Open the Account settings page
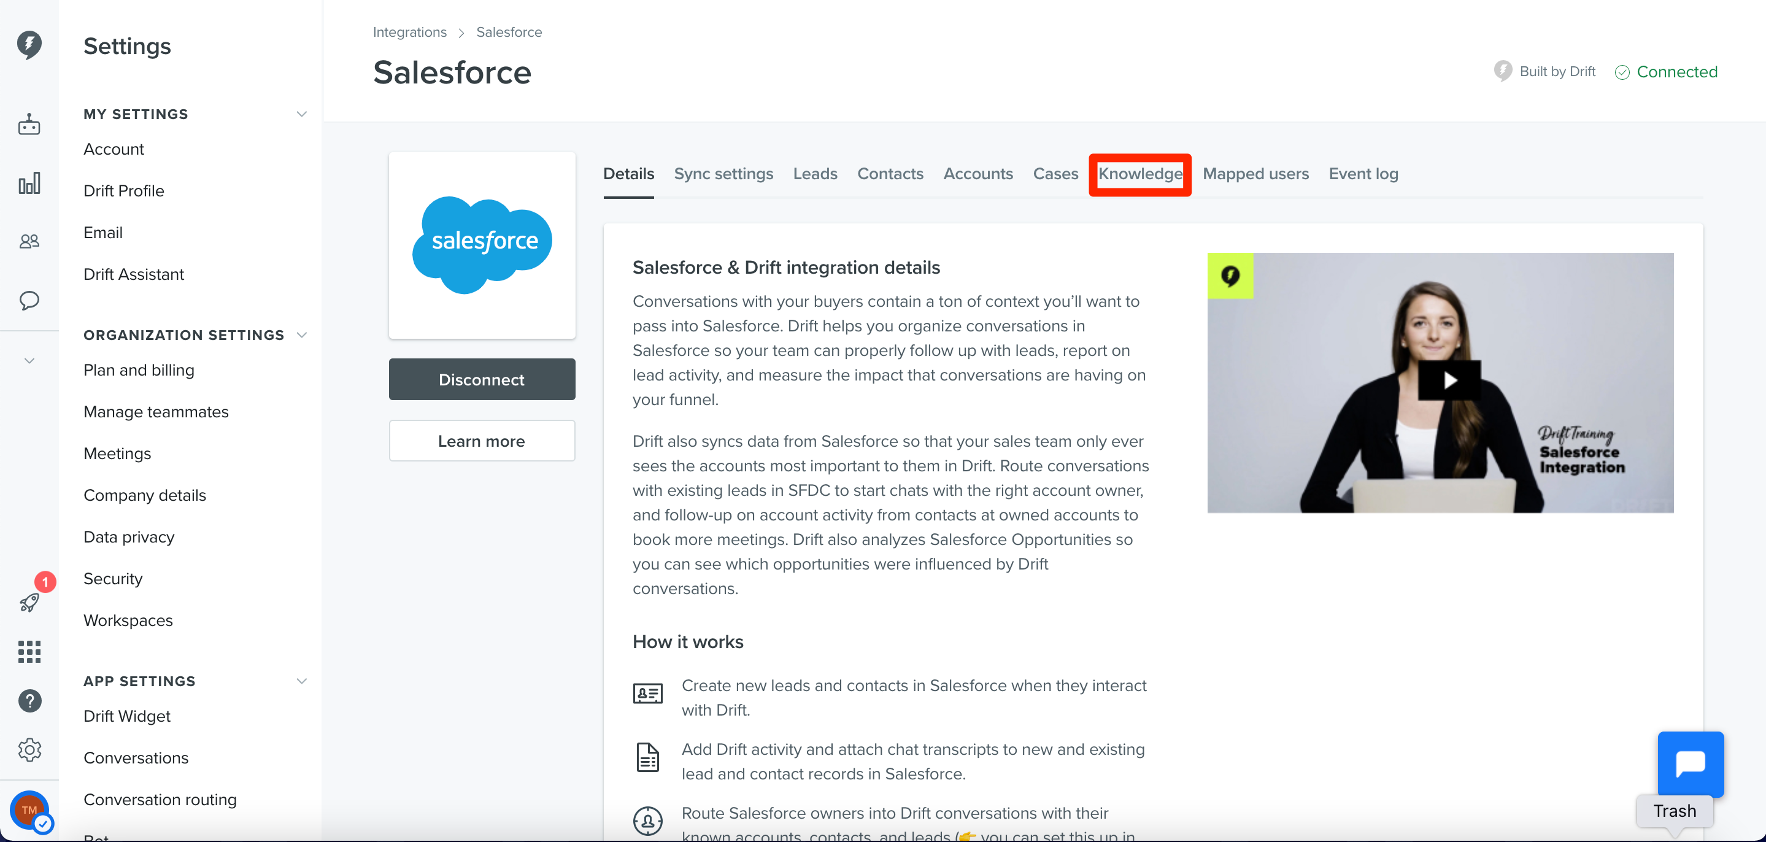The width and height of the screenshot is (1766, 842). click(x=114, y=149)
